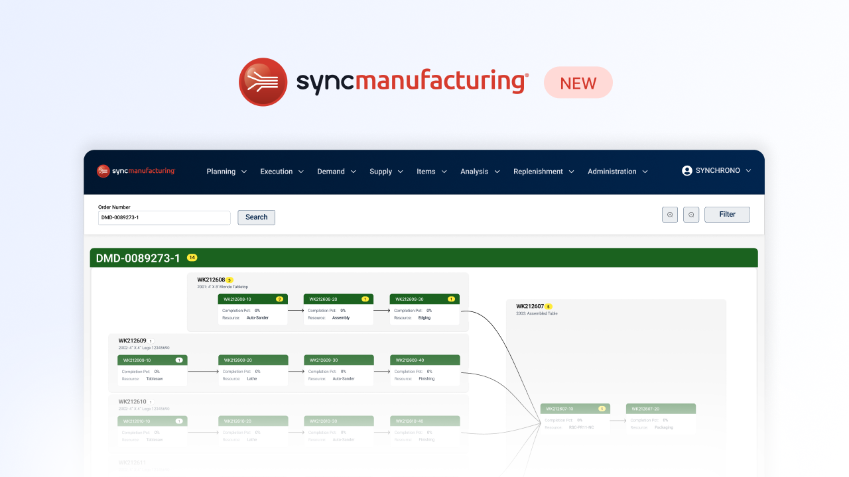The height and width of the screenshot is (477, 849).
Task: Click the '1' badge beside WK212609 header
Action: coord(151,341)
